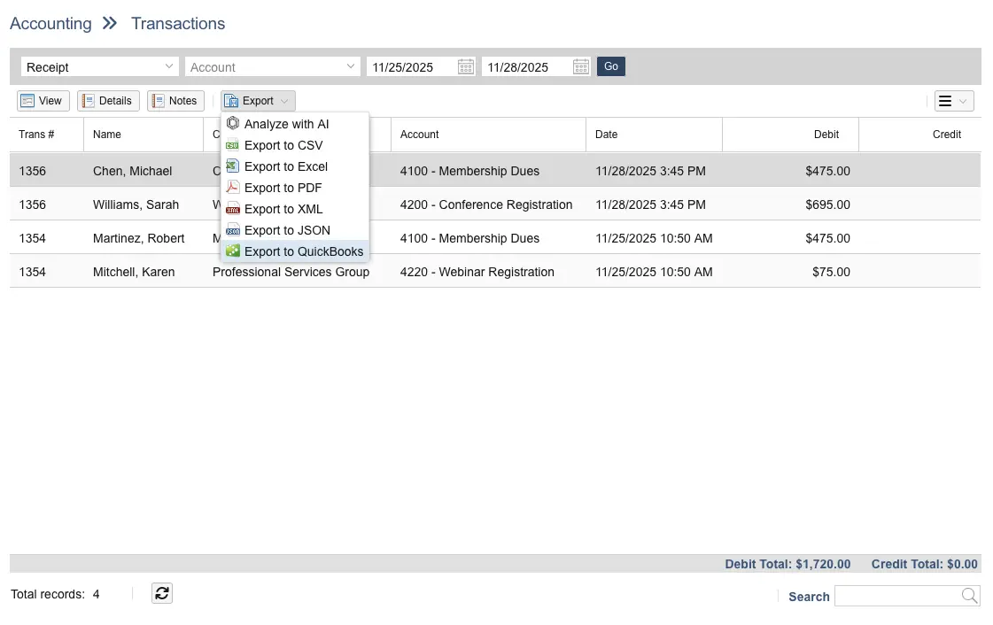Click inside the Search input field

[x=899, y=595]
